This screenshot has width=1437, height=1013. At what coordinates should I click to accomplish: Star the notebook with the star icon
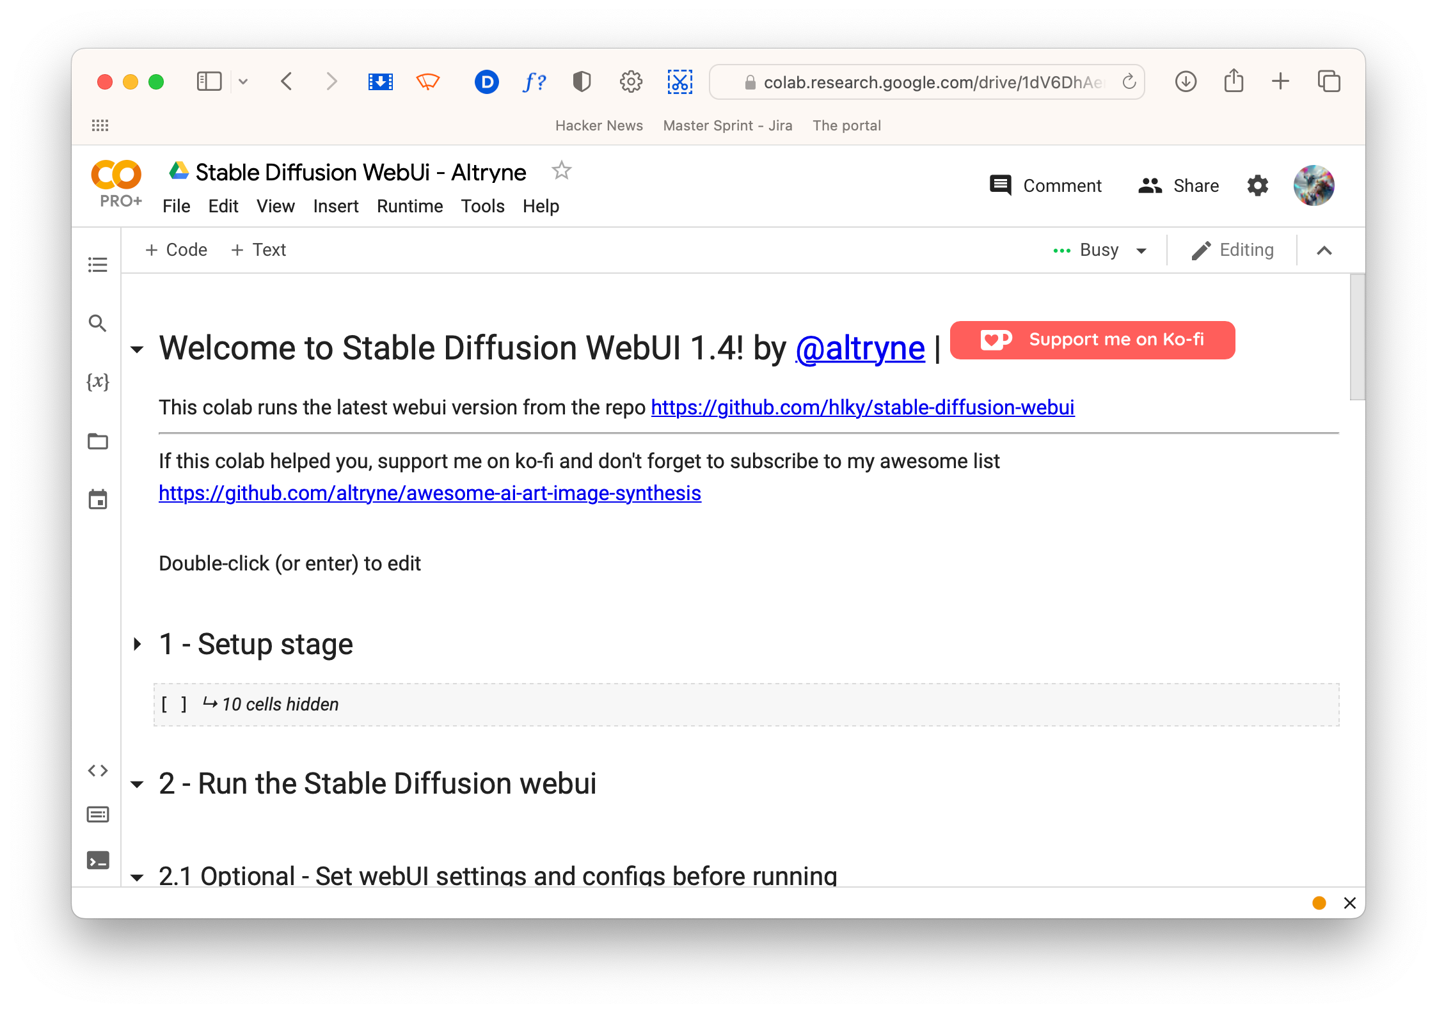[561, 171]
